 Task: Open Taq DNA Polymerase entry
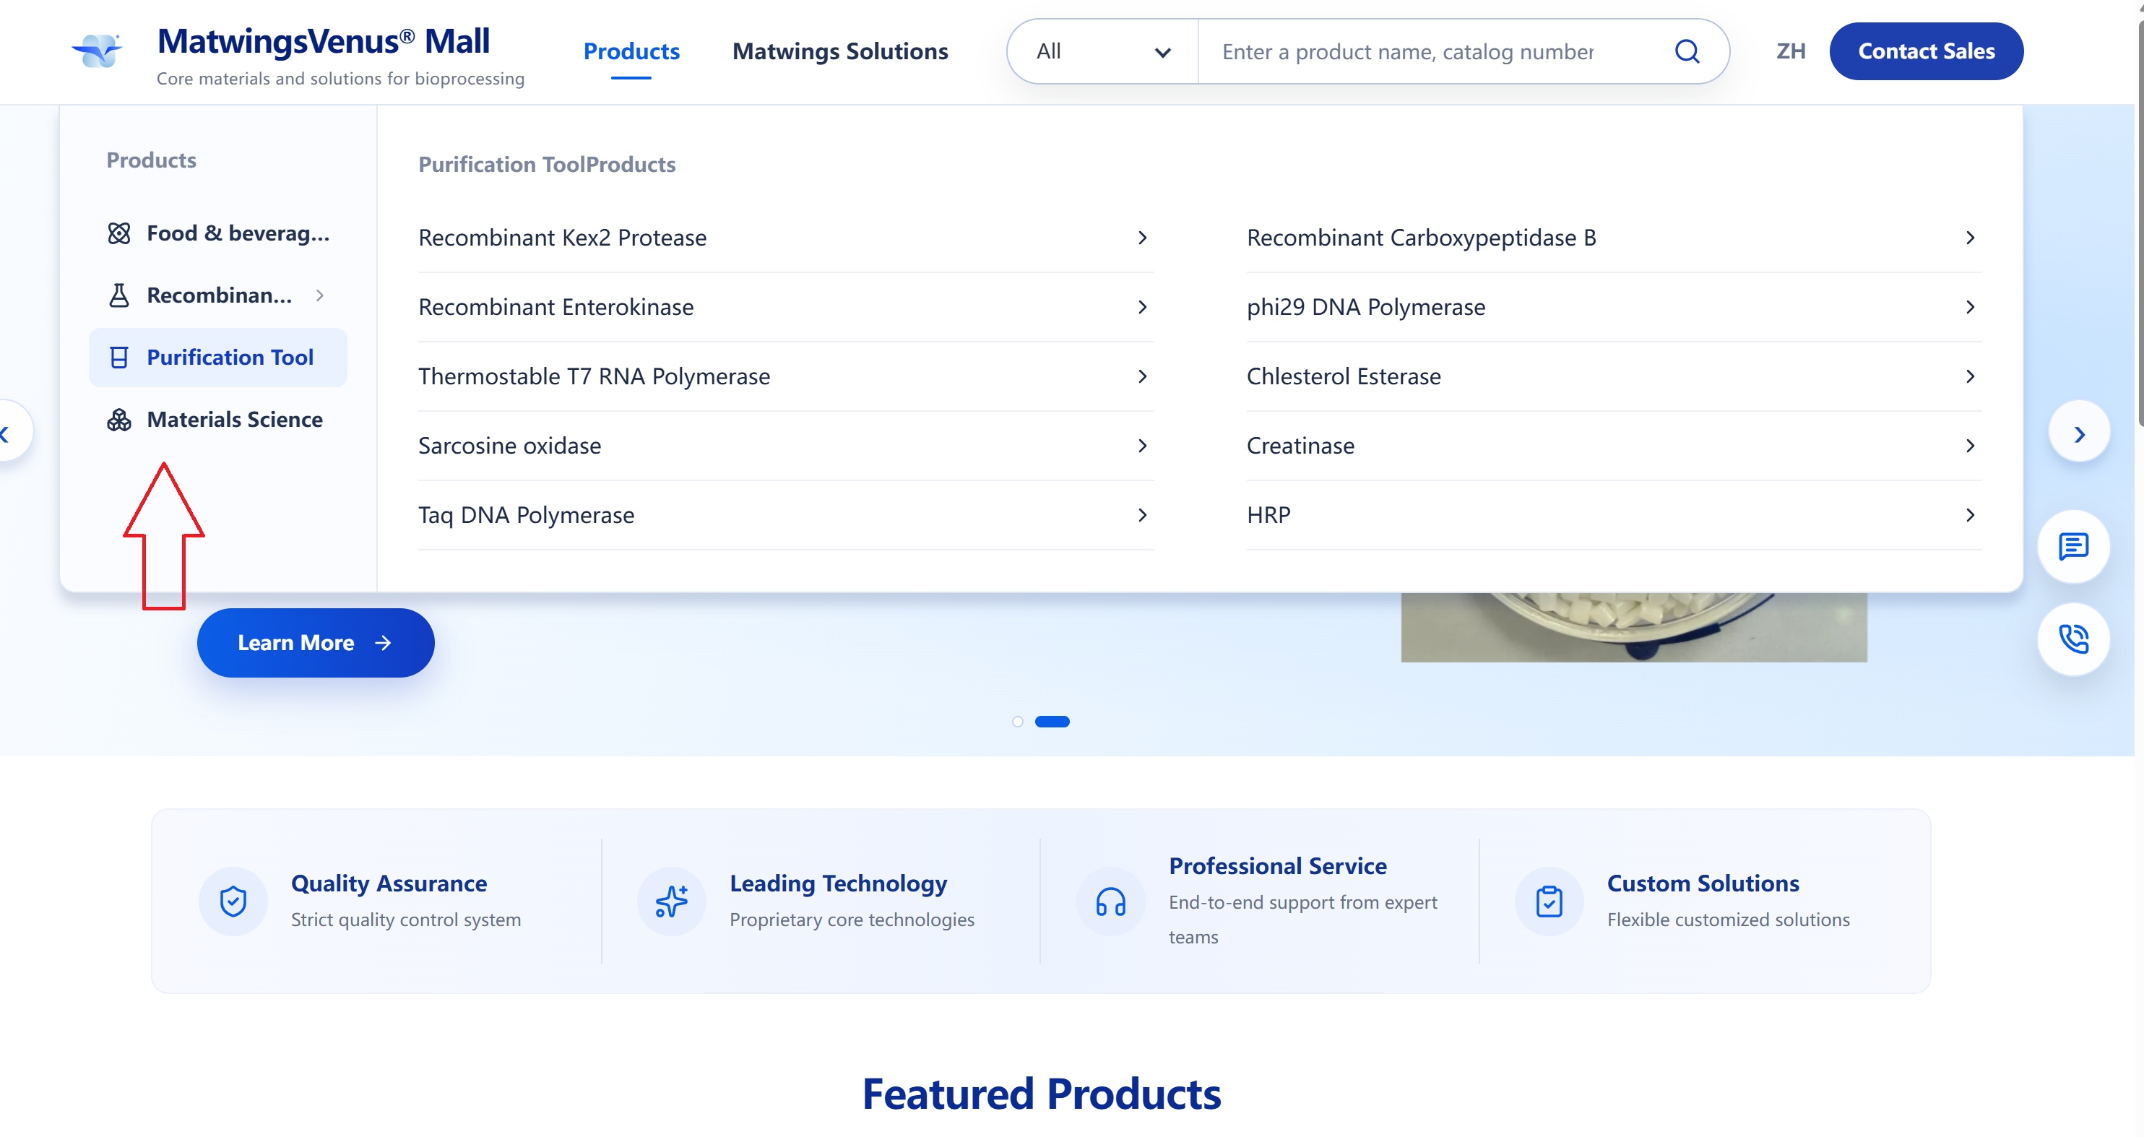[784, 515]
